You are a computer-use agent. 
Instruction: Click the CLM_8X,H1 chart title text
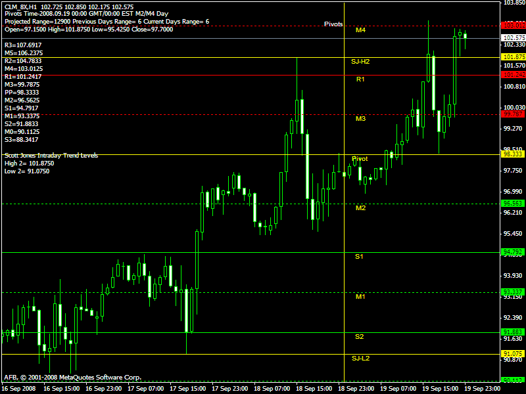click(x=20, y=6)
